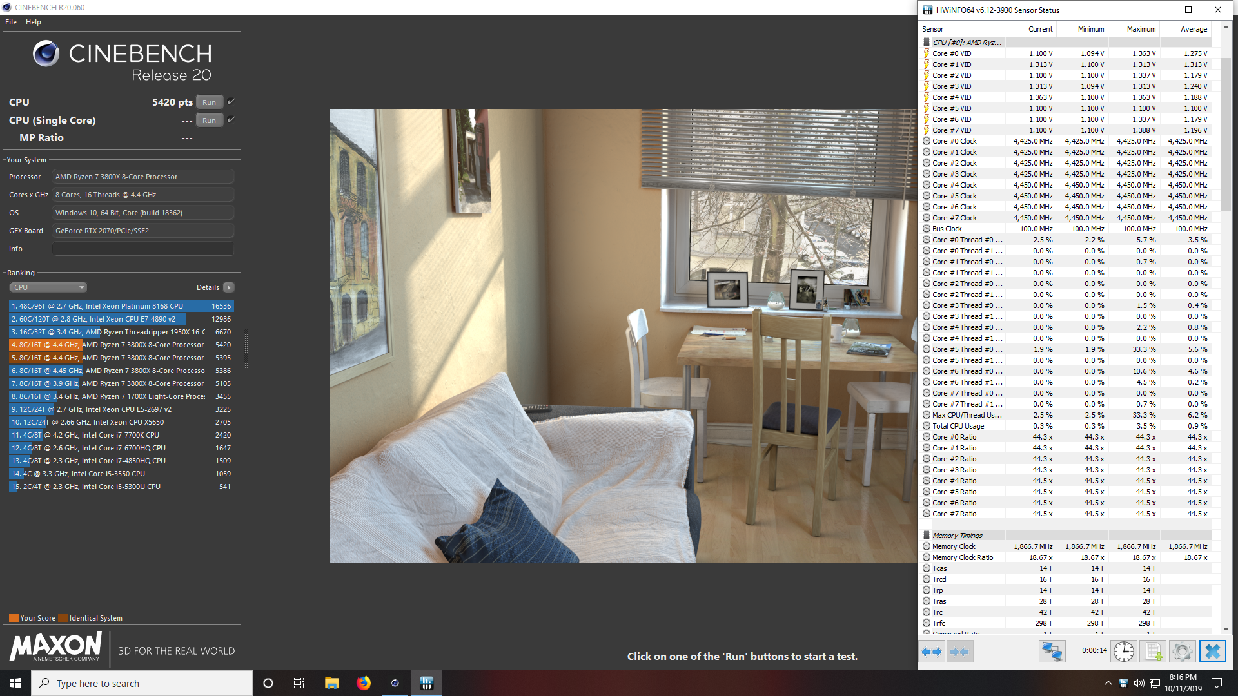Screen dimensions: 1238x696
Task: Close sensors with the blue X button
Action: [1212, 652]
